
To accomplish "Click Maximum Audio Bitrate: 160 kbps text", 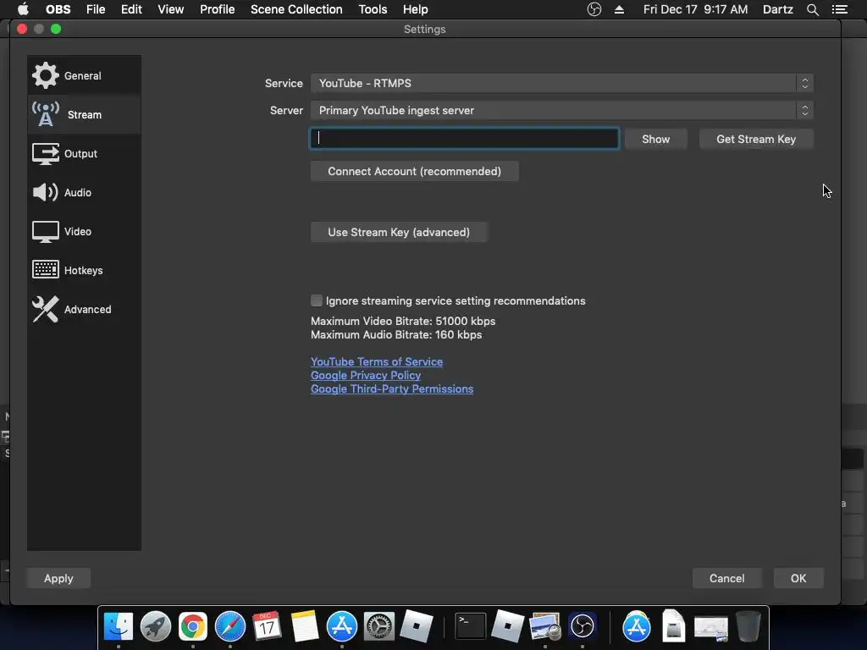I will 396,335.
